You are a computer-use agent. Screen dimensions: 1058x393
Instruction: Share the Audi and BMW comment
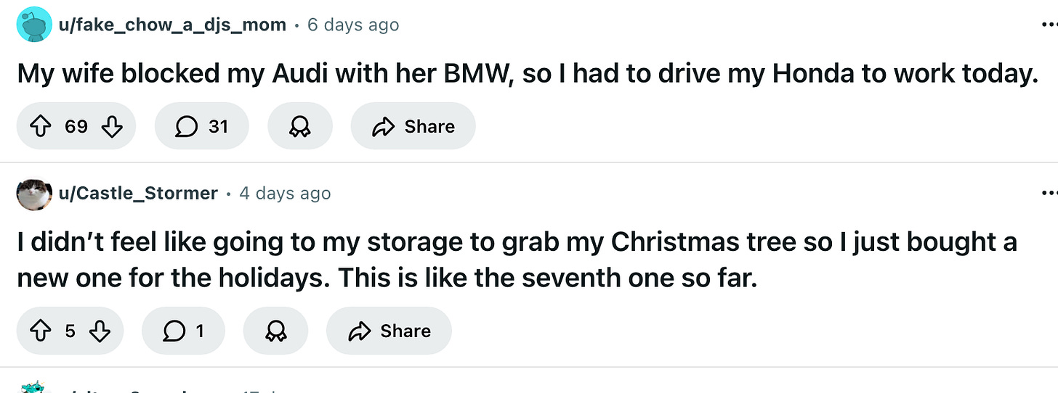coord(413,127)
